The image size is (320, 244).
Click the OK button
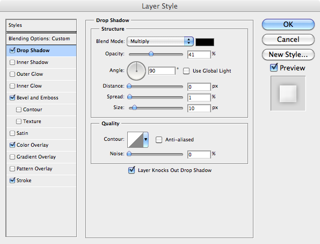[288, 25]
